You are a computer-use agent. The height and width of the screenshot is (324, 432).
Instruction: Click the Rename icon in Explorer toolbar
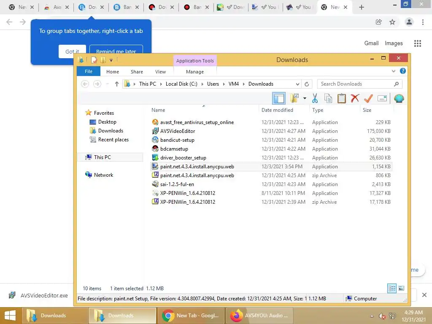tap(382, 98)
